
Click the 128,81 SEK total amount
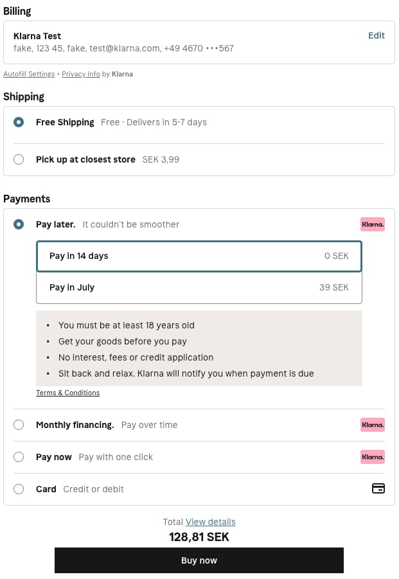coord(199,537)
